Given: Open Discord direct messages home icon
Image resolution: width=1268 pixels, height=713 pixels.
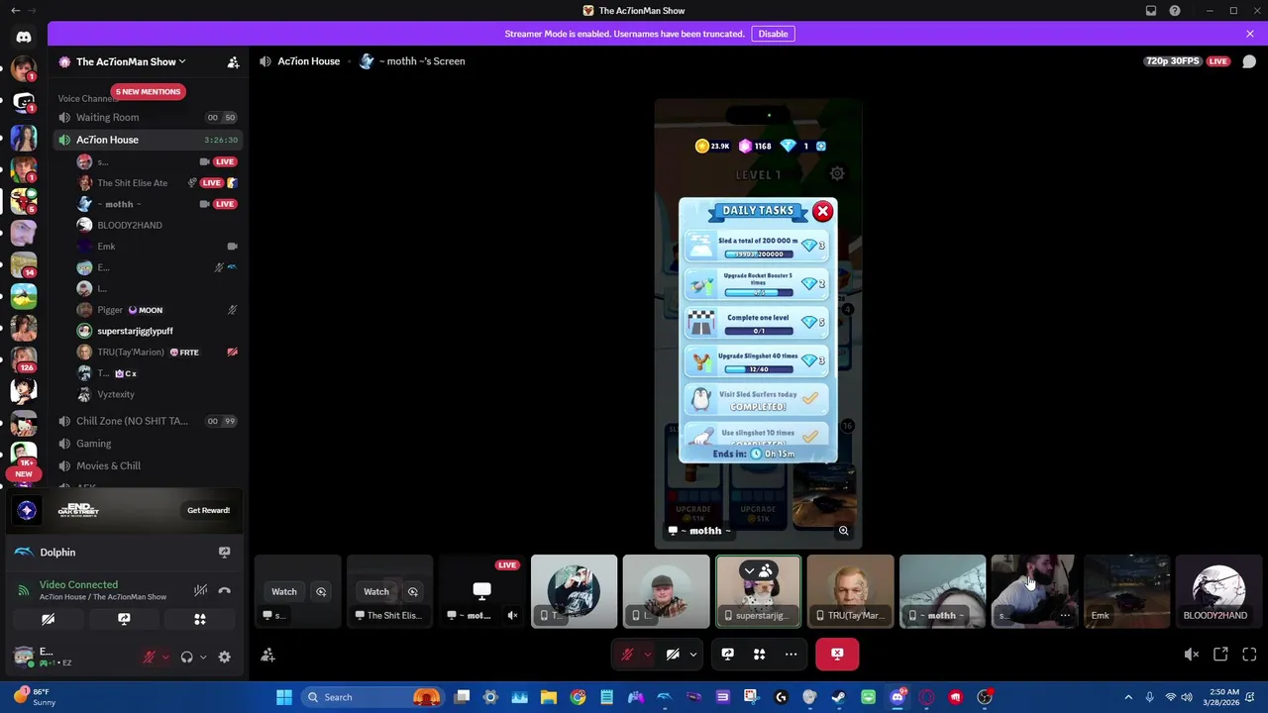Looking at the screenshot, I should coord(24,37).
